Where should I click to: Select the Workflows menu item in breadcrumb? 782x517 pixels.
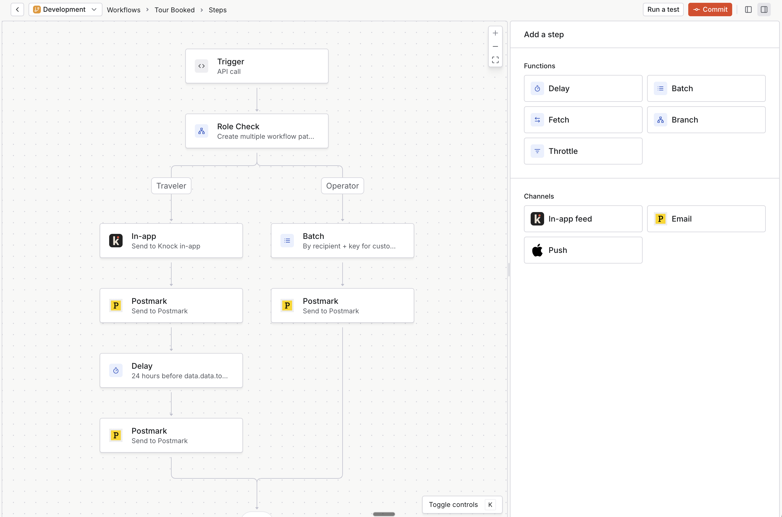click(123, 10)
